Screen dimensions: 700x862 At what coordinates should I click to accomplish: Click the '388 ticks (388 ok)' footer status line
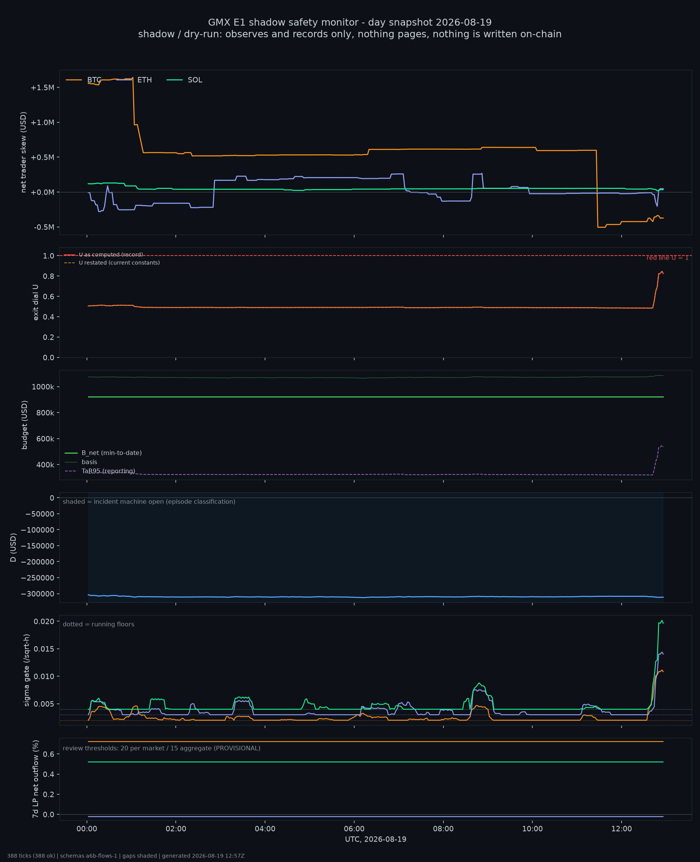pyautogui.click(x=126, y=856)
